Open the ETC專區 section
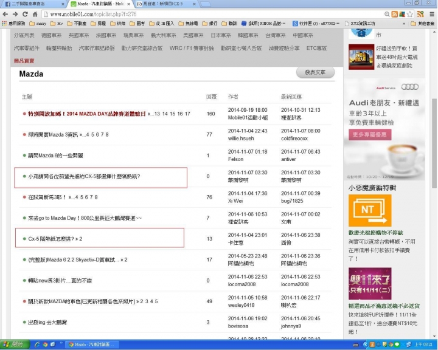 point(316,48)
